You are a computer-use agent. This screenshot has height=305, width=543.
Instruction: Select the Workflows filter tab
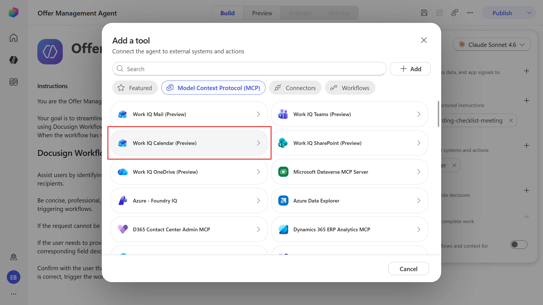(x=350, y=88)
